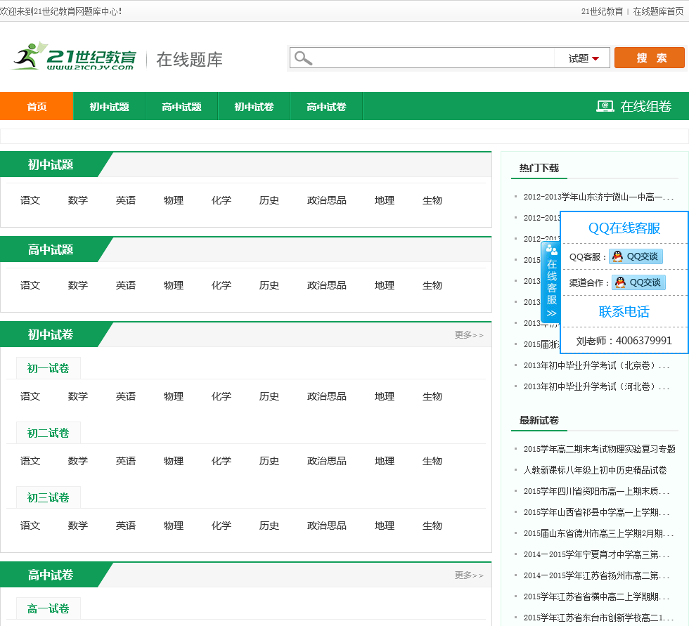Open QQ交谈 for QQ客服

pyautogui.click(x=636, y=256)
